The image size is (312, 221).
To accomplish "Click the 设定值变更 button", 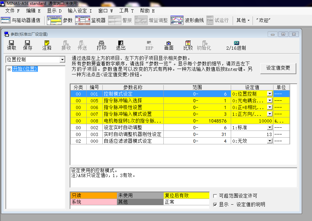I will point(278,68).
